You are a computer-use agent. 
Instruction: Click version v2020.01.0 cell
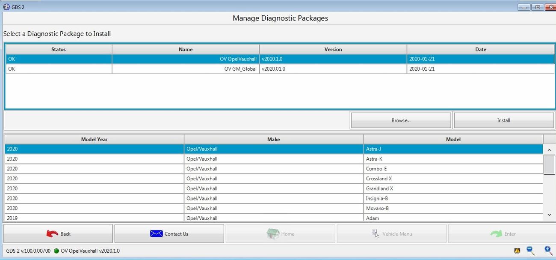[333, 69]
